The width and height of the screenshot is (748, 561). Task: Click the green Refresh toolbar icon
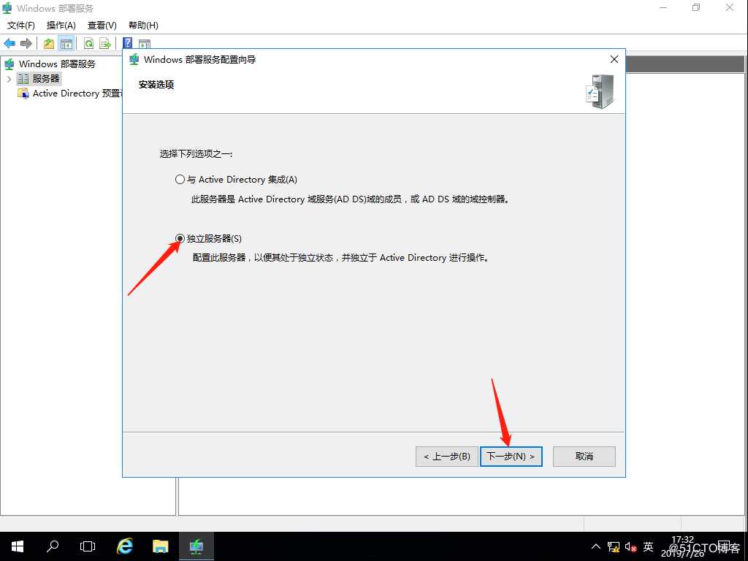[88, 43]
